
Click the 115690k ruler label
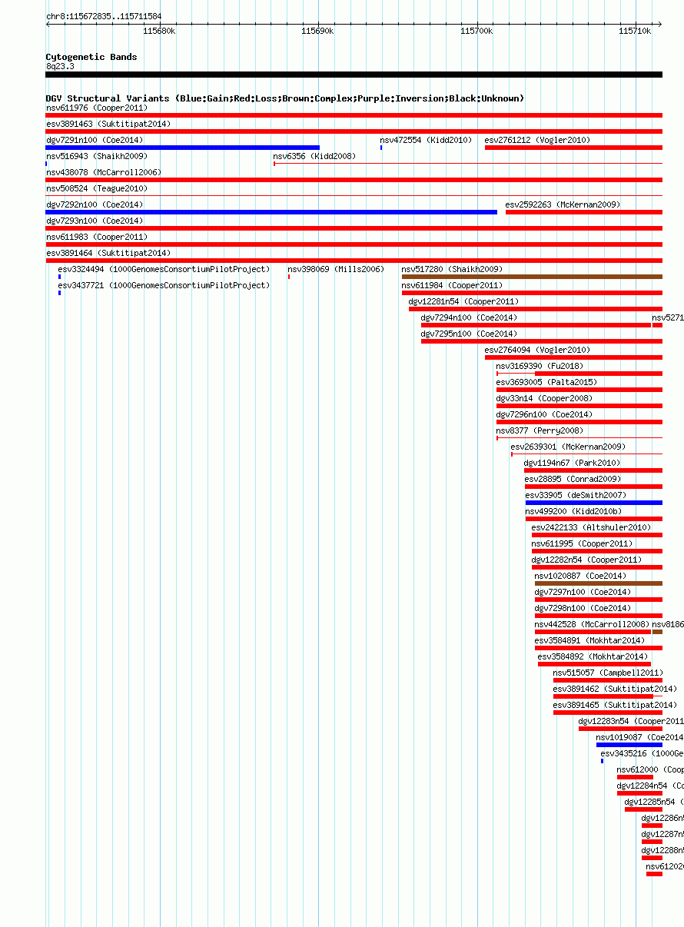click(x=317, y=31)
